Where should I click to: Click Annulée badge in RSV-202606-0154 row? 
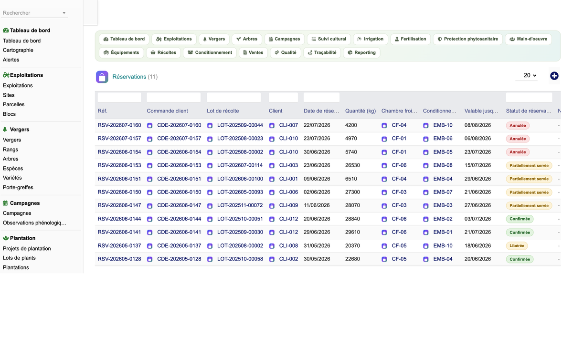[518, 152]
